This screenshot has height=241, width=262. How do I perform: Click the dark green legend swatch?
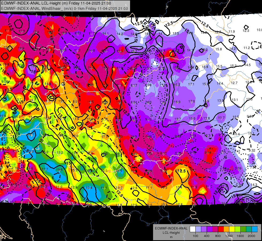pyautogui.click(x=243, y=229)
